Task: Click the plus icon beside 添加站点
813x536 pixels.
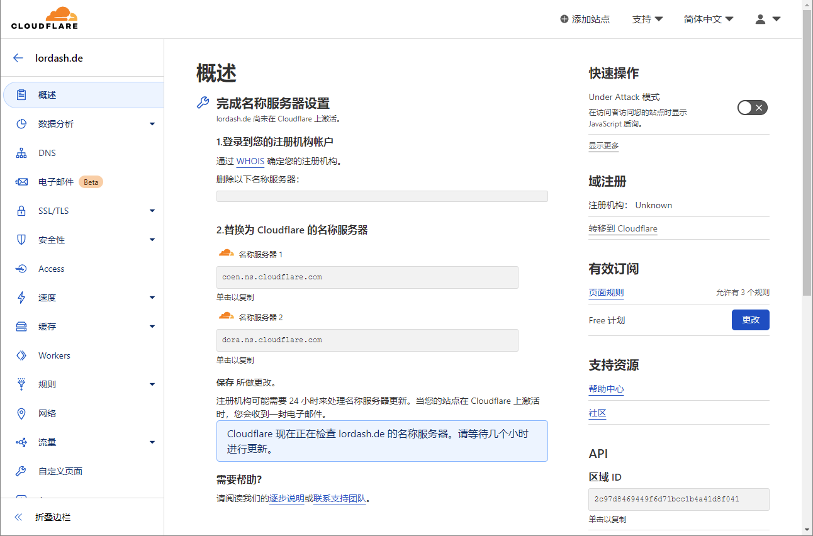Action: pos(564,19)
